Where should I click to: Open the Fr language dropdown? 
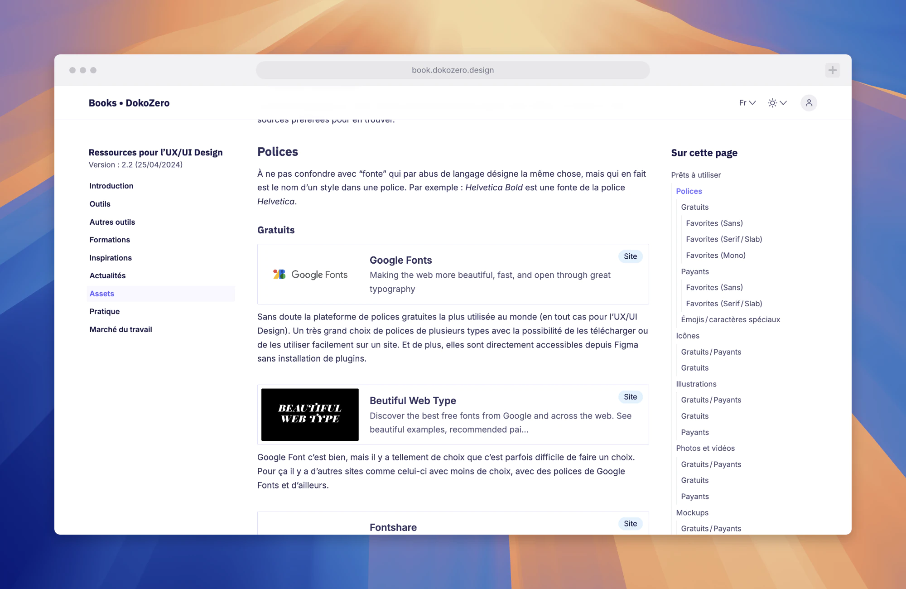(747, 103)
